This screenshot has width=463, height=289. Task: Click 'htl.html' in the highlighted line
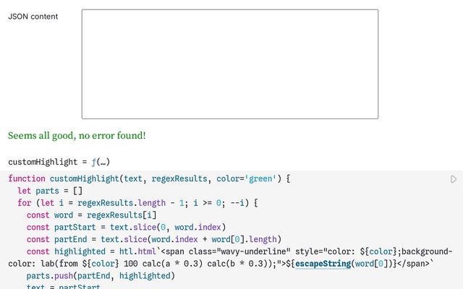tap(137, 251)
